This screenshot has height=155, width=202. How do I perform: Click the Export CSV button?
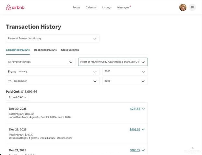tap(17, 97)
